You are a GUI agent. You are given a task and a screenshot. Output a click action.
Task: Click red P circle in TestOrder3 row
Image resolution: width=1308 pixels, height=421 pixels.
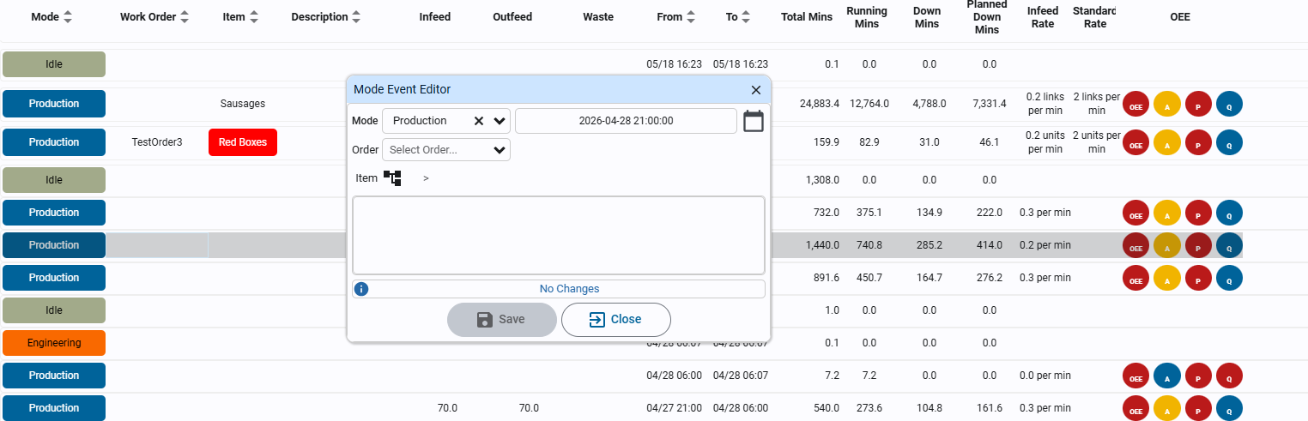pyautogui.click(x=1198, y=142)
